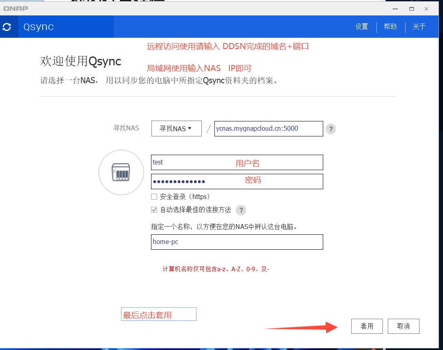Click the help icon next to connection method option

[x=241, y=210]
